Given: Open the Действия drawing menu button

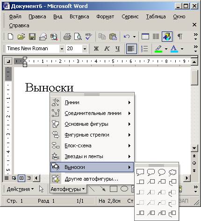Looking at the screenshot, I should (x=20, y=189).
